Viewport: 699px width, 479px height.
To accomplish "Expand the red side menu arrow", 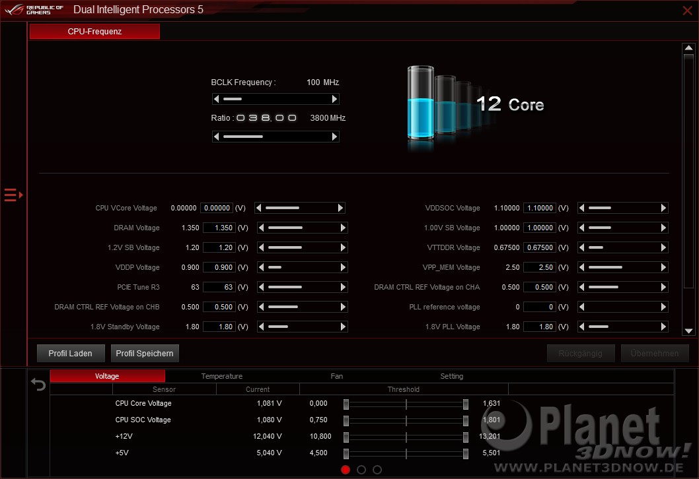I will click(x=13, y=195).
